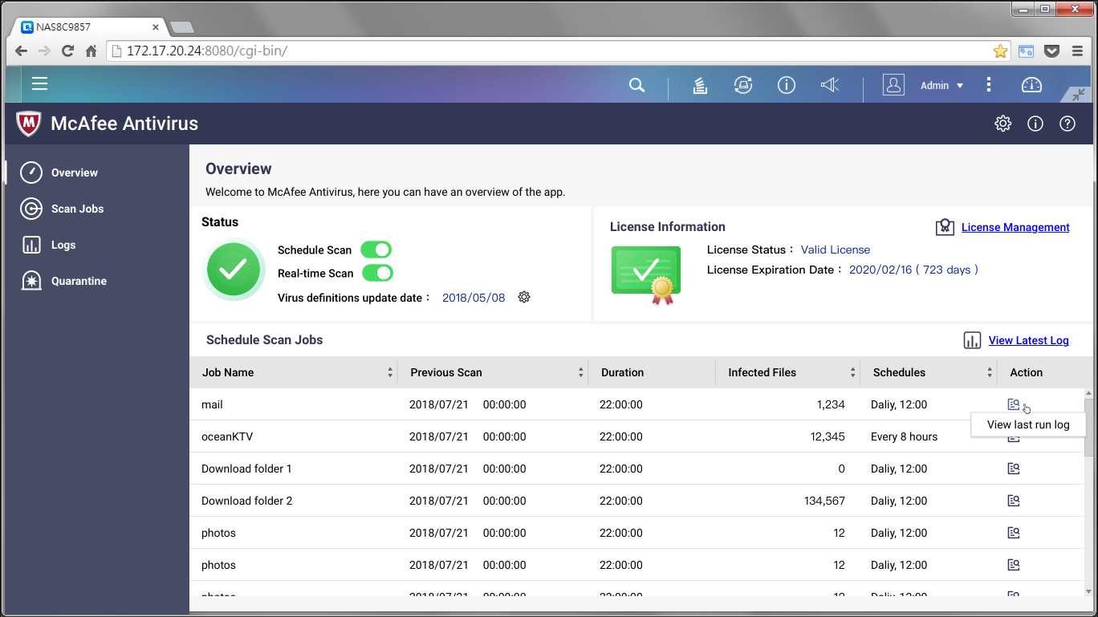Click the Admin user avatar icon
The width and height of the screenshot is (1098, 617).
[893, 85]
